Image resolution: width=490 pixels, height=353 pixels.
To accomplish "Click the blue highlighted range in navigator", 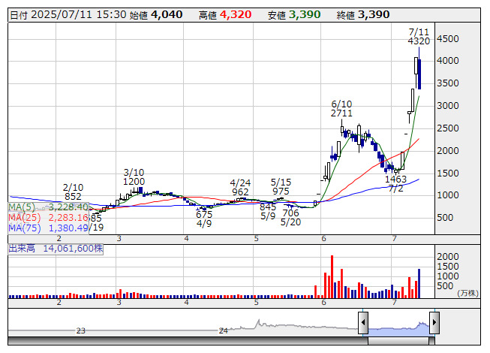I will (x=398, y=327).
